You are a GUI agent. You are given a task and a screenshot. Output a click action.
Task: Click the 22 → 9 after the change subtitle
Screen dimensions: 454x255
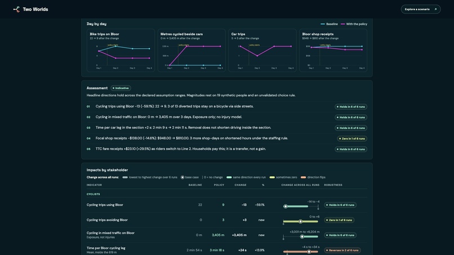coord(104,38)
